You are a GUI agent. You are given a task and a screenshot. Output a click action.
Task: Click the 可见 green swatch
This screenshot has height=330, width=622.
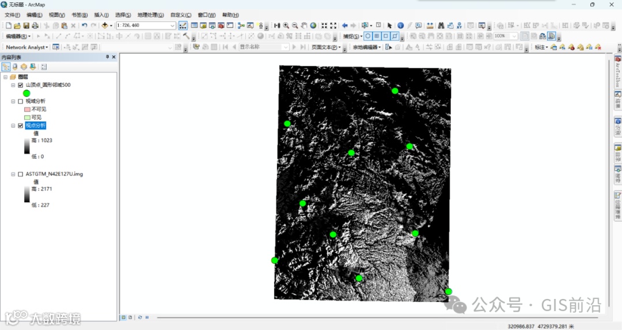pyautogui.click(x=28, y=118)
